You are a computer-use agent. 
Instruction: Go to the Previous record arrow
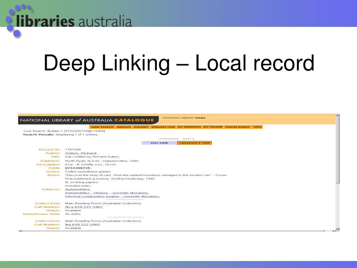168,139
